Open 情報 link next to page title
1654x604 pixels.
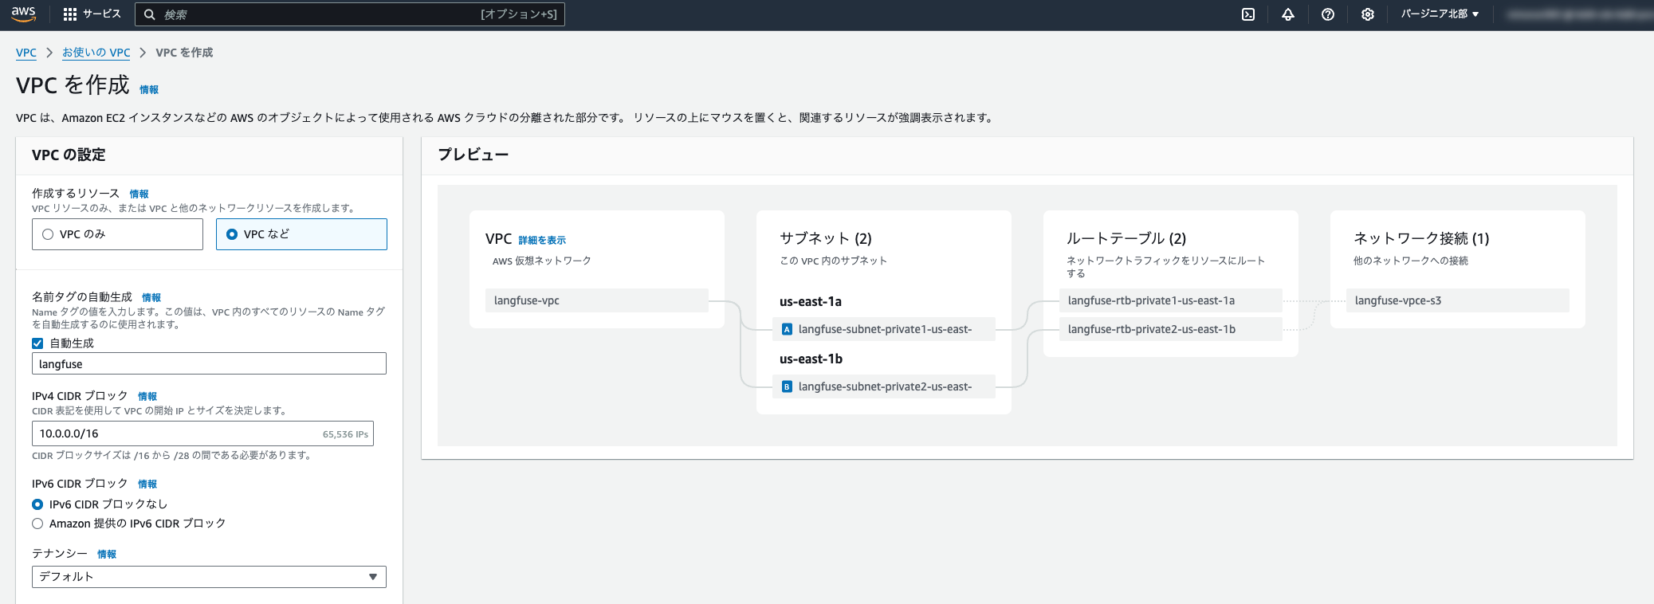149,89
